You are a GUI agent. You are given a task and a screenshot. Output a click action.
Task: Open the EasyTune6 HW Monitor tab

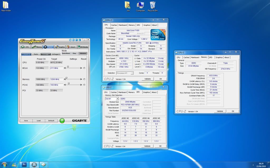83,47
